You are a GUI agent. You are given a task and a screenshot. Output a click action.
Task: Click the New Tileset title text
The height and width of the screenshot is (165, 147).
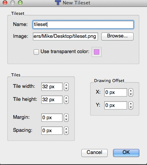click(76, 3)
